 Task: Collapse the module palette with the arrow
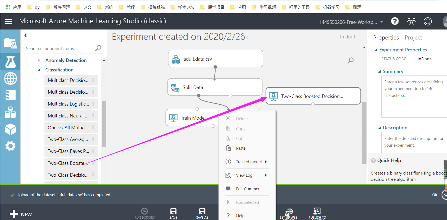tap(26, 35)
